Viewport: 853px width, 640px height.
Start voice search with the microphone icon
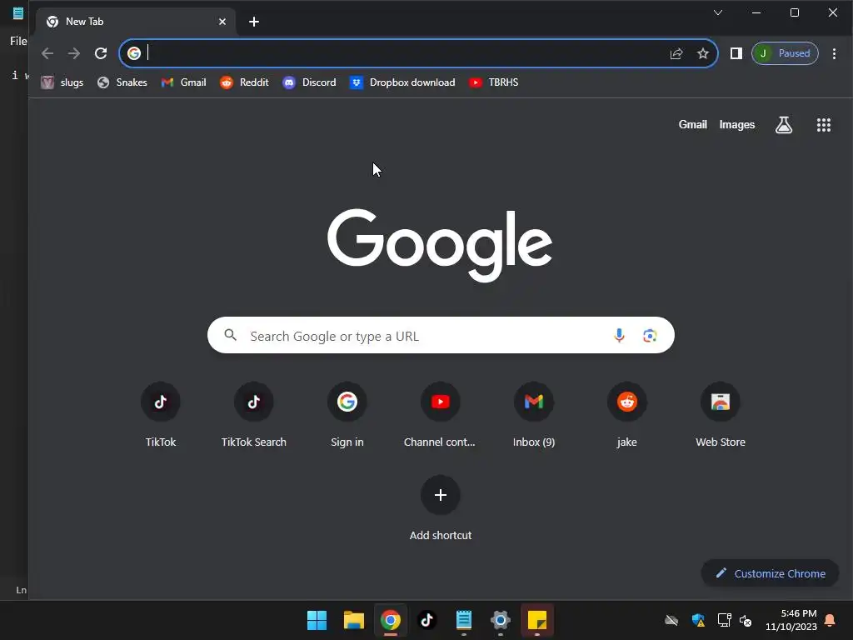pyautogui.click(x=619, y=335)
